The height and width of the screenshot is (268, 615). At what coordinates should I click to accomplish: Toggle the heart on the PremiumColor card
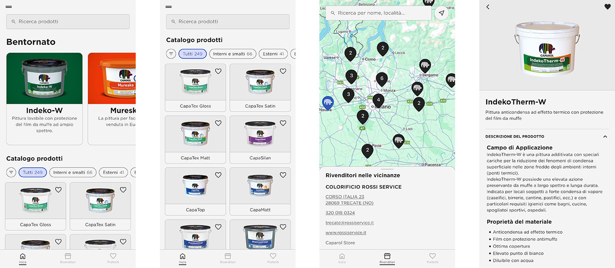(283, 227)
